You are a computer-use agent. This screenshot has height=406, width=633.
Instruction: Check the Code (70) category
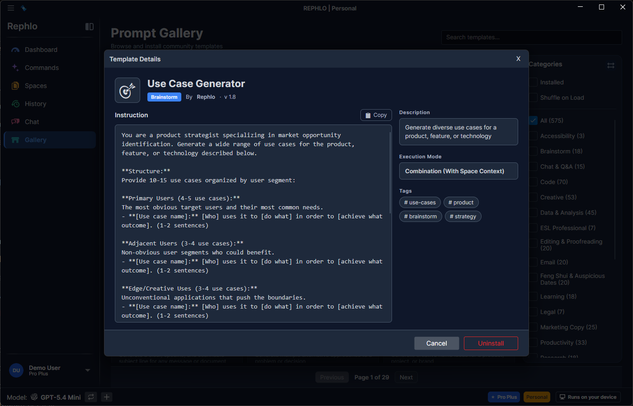pyautogui.click(x=533, y=182)
